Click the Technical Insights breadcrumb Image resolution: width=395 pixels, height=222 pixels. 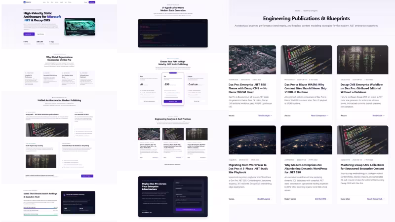(x=310, y=11)
